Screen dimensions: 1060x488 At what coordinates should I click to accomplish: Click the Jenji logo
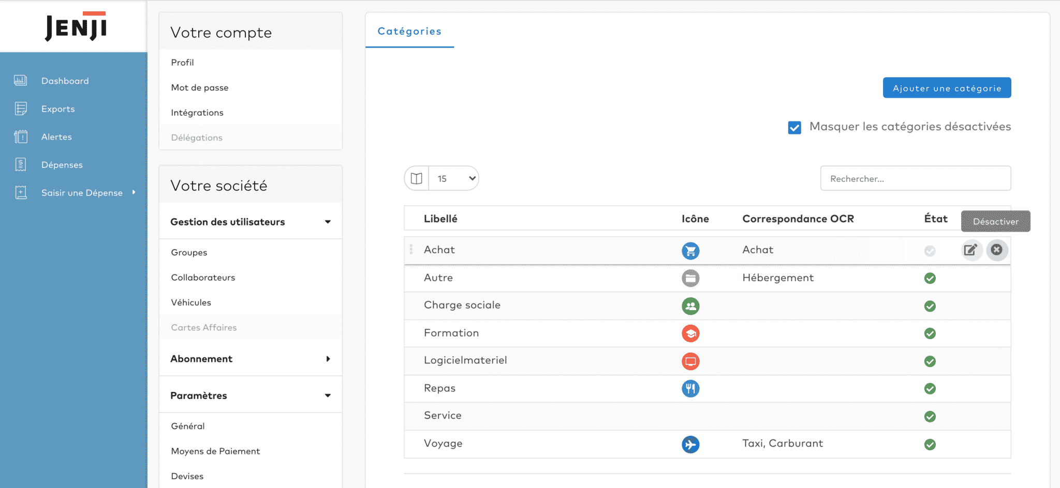pyautogui.click(x=76, y=26)
